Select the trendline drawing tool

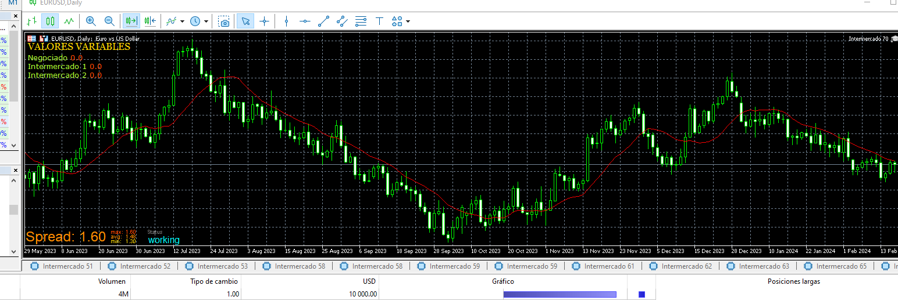(323, 21)
